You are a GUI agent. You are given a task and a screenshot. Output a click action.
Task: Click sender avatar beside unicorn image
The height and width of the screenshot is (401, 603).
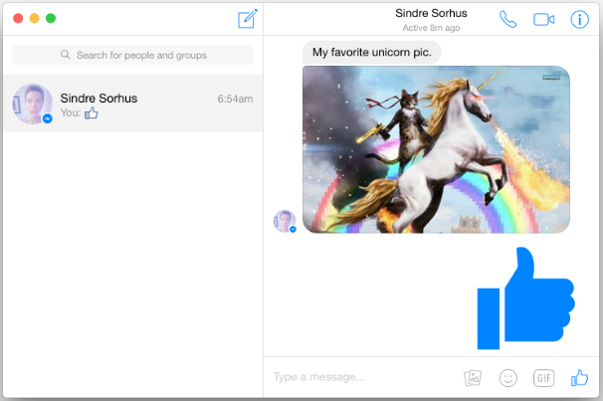(285, 221)
